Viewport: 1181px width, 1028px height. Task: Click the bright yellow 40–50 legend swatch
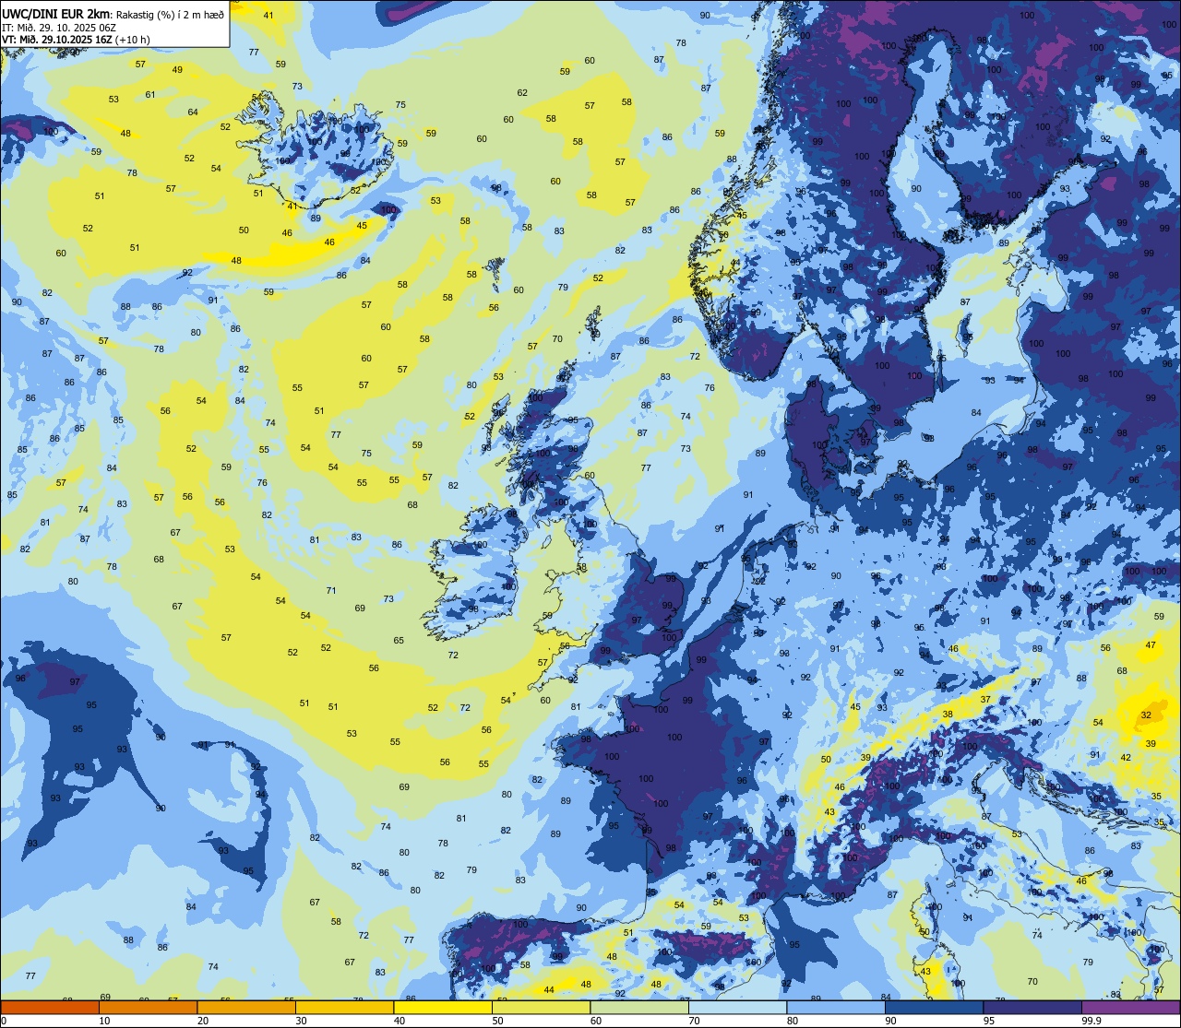[443, 1008]
